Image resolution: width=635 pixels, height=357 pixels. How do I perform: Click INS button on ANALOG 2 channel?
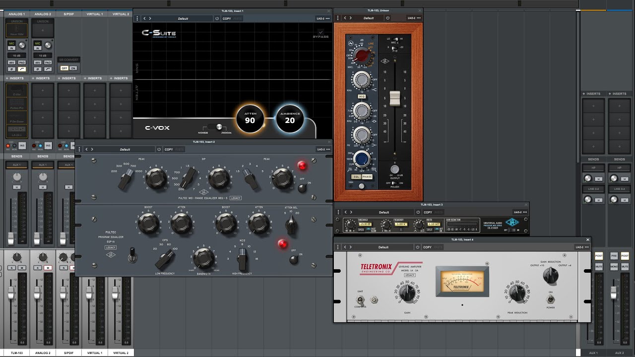click(x=48, y=146)
